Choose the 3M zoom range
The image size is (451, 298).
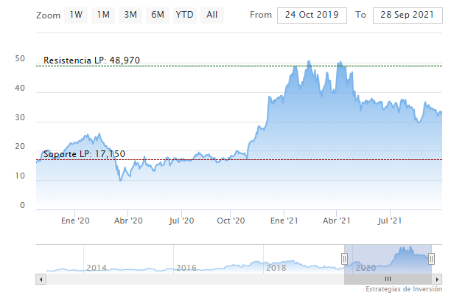131,15
